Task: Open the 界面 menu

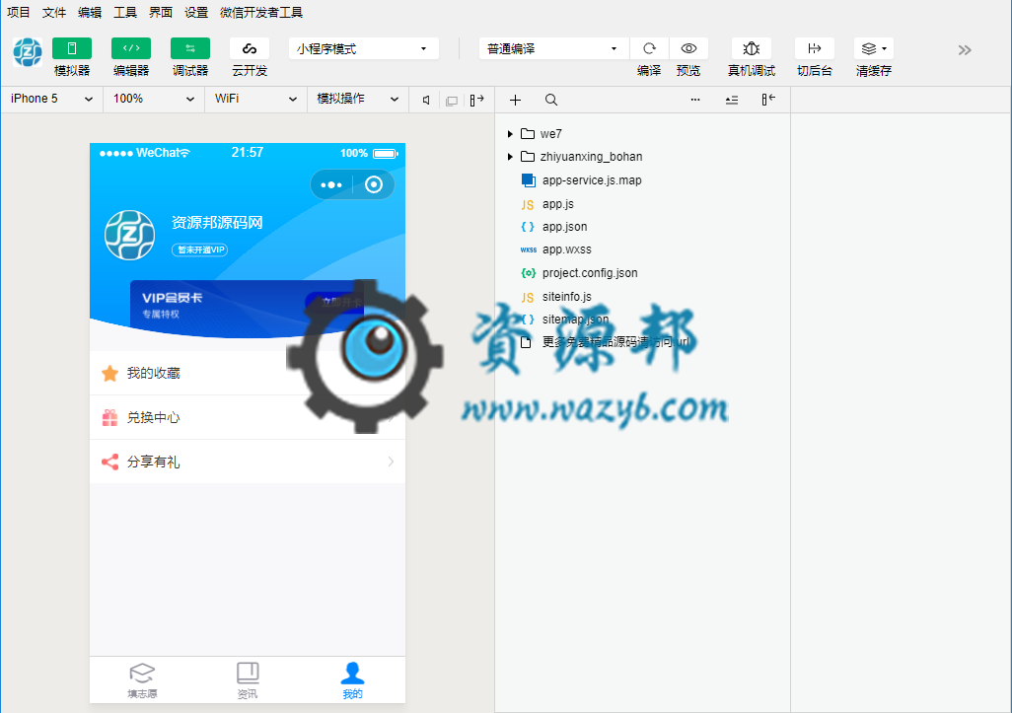Action: (160, 12)
